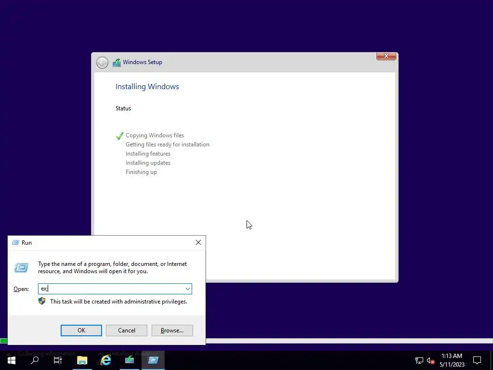Click the Run program icon beside description
Image resolution: width=493 pixels, height=370 pixels.
21,267
